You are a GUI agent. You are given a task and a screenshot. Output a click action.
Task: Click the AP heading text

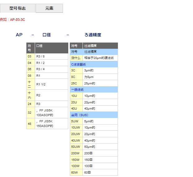19,35
